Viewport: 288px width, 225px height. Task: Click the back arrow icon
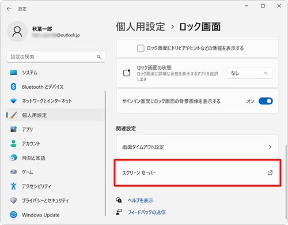tap(9, 9)
